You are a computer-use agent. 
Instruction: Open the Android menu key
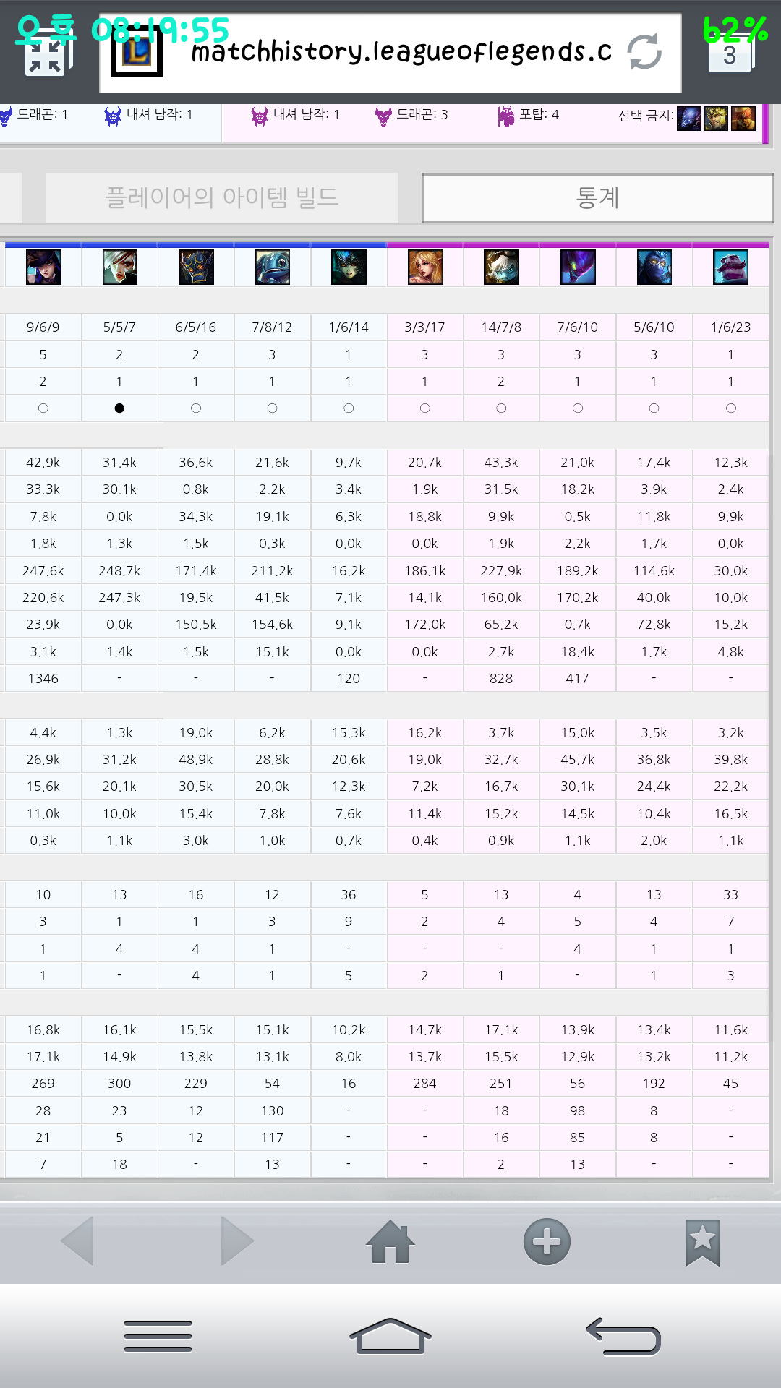pos(158,1336)
